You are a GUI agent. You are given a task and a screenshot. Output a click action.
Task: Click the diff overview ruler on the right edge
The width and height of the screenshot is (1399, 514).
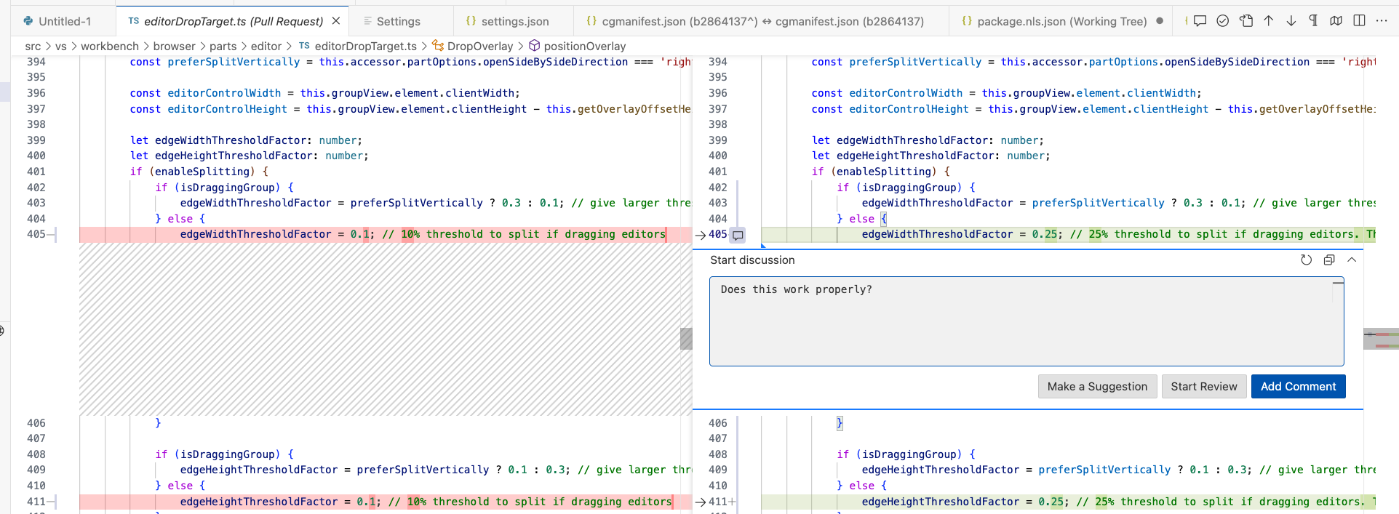click(1381, 339)
